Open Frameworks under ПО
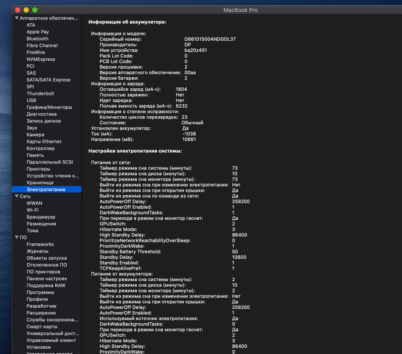Viewport: 402px width, 354px height. (40, 244)
